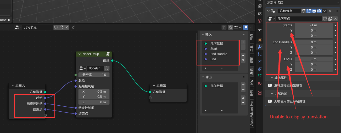The height and width of the screenshot is (133, 341).
Task: Switch to 群组 sidebar tab
Action: pos(251,71)
